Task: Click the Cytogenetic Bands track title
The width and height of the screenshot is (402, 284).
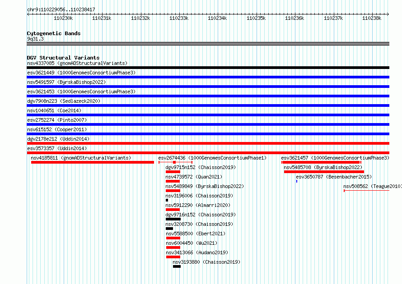Action: (54, 33)
